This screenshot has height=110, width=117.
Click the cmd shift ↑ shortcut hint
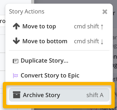89,26
